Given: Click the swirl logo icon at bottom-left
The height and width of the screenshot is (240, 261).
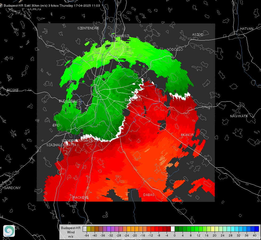Looking at the screenshot, I should point(9,231).
